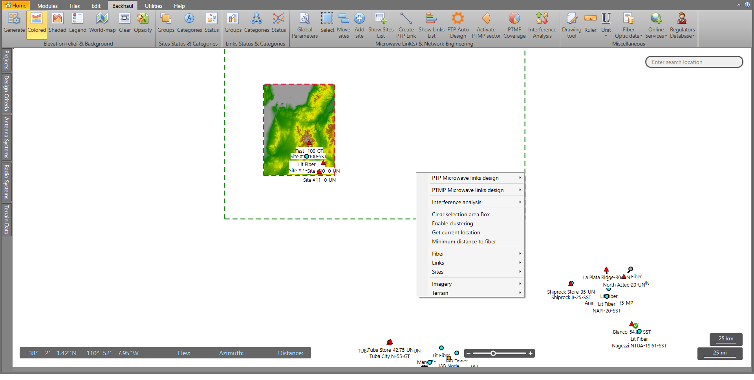The height and width of the screenshot is (380, 754).
Task: Toggle the Colored relief display
Action: (x=37, y=24)
